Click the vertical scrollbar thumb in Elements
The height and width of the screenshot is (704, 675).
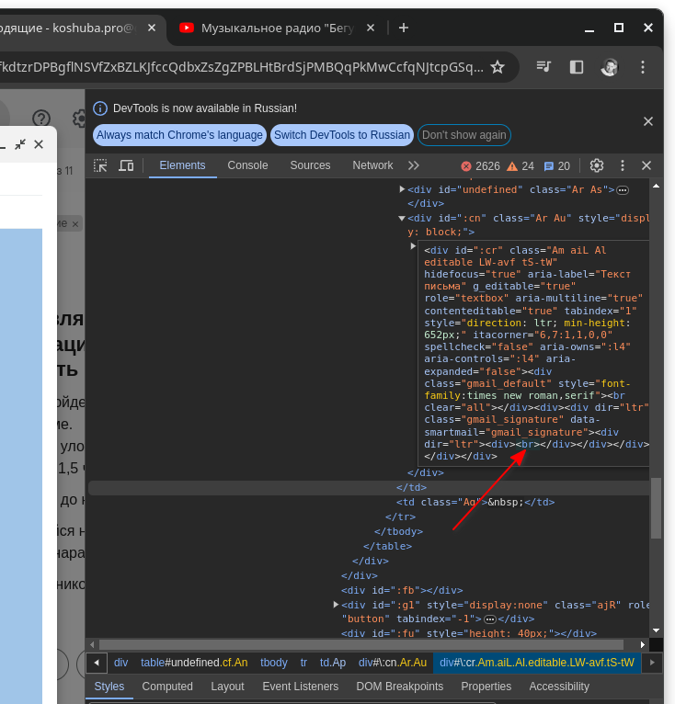656,508
